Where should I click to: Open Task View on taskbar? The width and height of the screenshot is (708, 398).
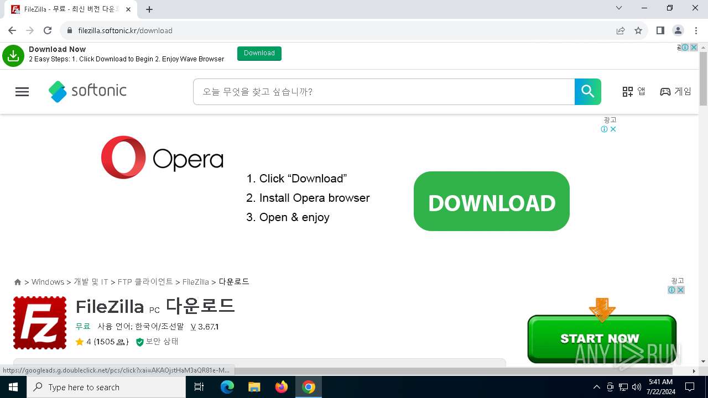[199, 387]
